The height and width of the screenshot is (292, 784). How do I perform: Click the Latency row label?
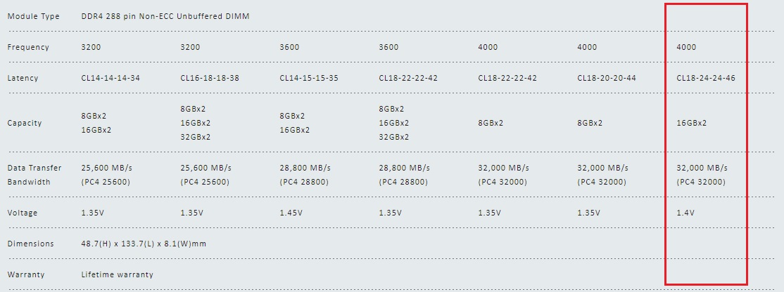pyautogui.click(x=23, y=78)
